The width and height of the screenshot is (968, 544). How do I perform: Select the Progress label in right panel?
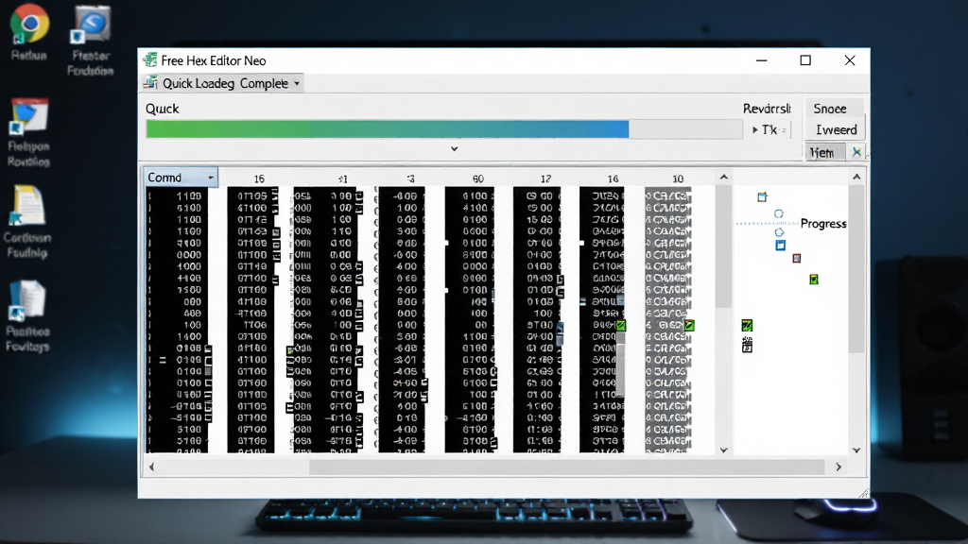tap(823, 223)
